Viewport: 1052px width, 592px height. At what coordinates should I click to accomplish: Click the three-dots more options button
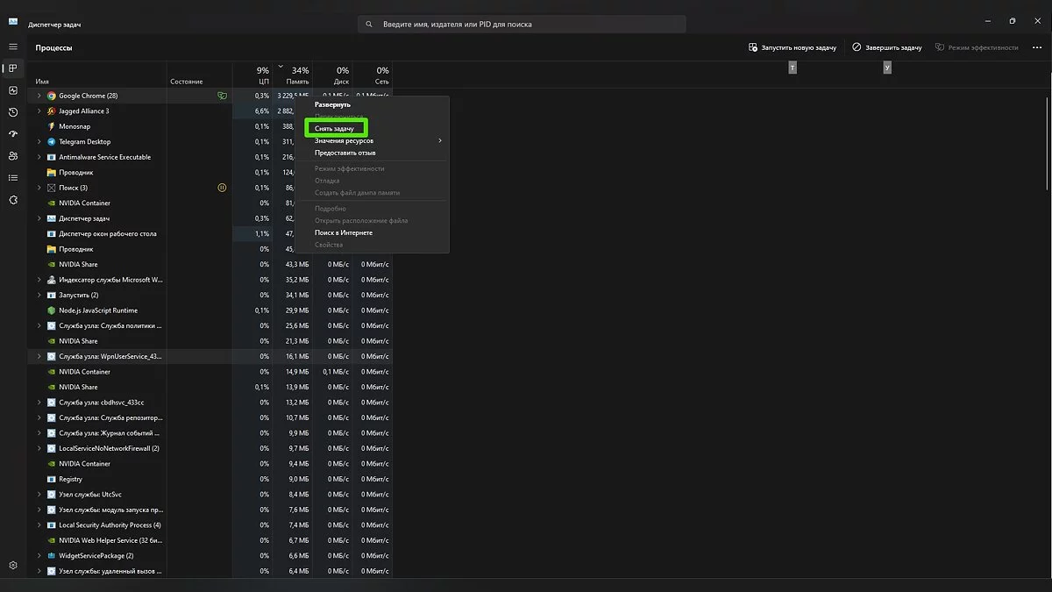[1037, 47]
